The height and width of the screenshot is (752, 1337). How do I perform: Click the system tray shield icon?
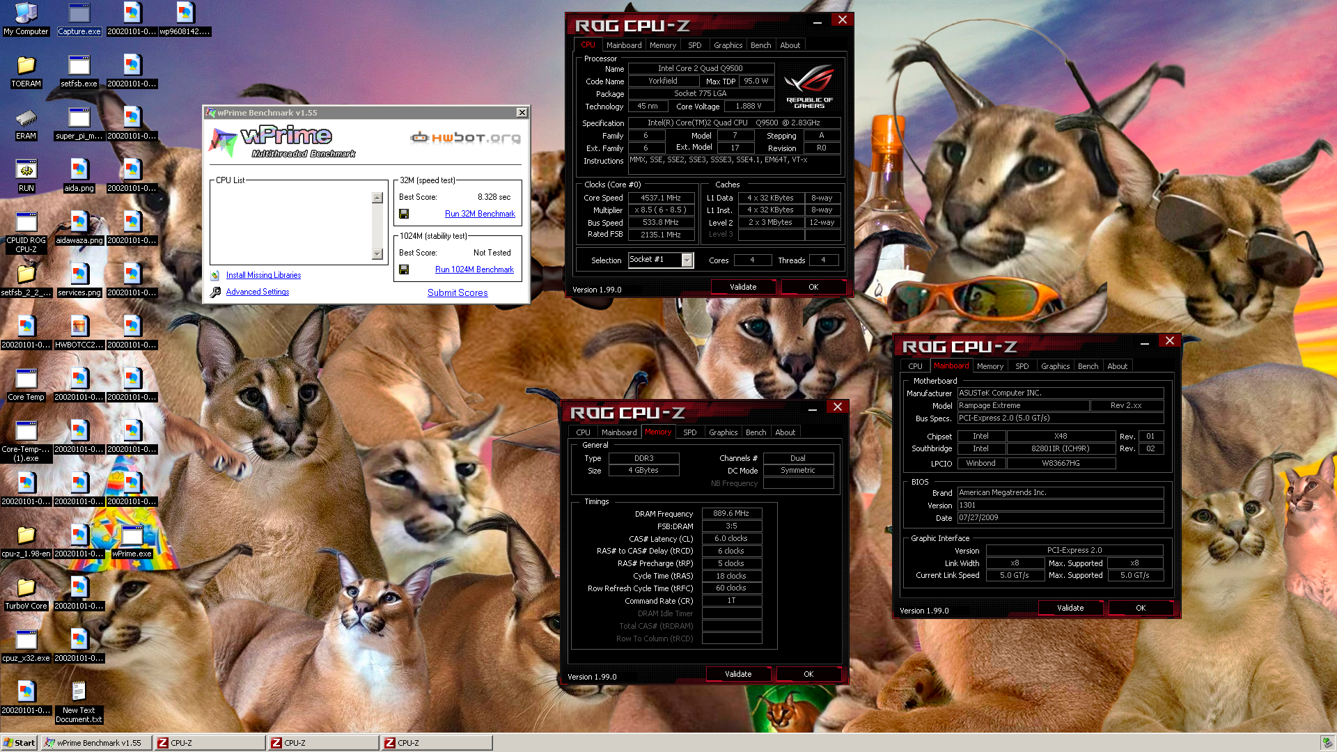click(1327, 743)
